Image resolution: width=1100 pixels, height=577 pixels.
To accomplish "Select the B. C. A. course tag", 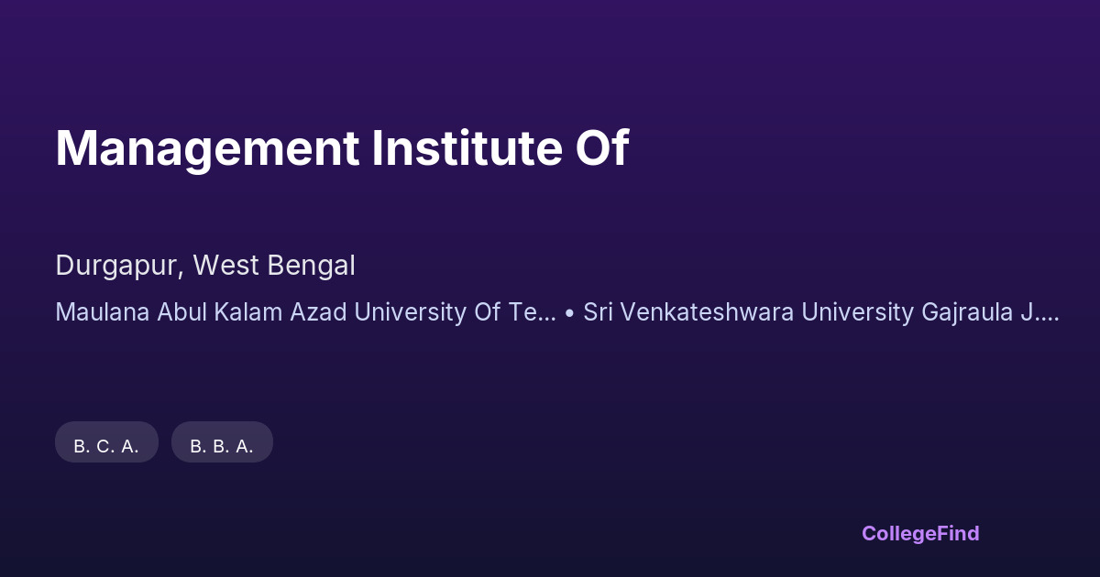I will tap(106, 446).
